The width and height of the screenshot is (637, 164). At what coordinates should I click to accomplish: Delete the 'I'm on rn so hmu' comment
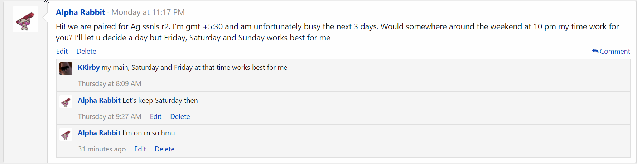pos(165,149)
